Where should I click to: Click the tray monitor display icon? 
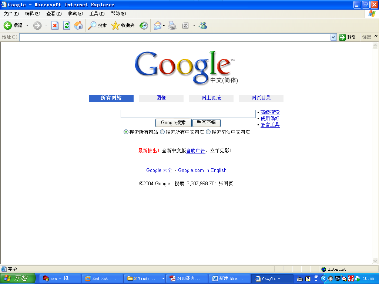(338, 278)
